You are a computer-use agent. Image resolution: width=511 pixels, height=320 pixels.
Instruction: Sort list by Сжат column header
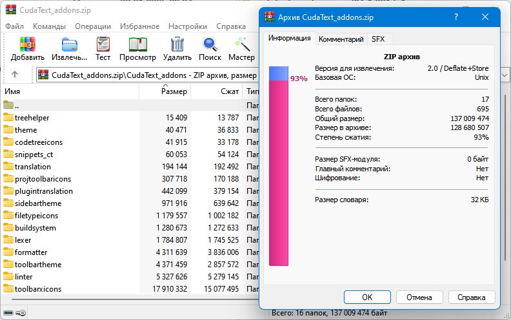coord(217,91)
